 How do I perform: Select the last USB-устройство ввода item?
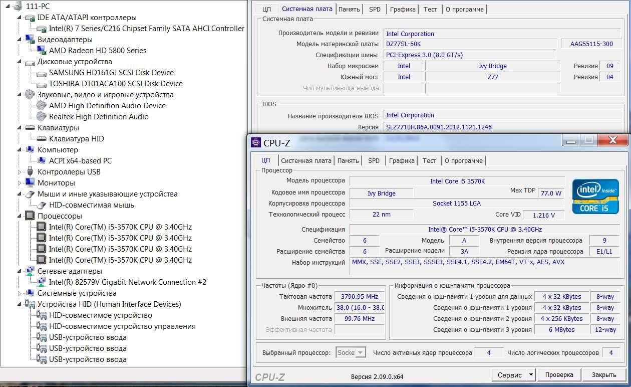(88, 359)
